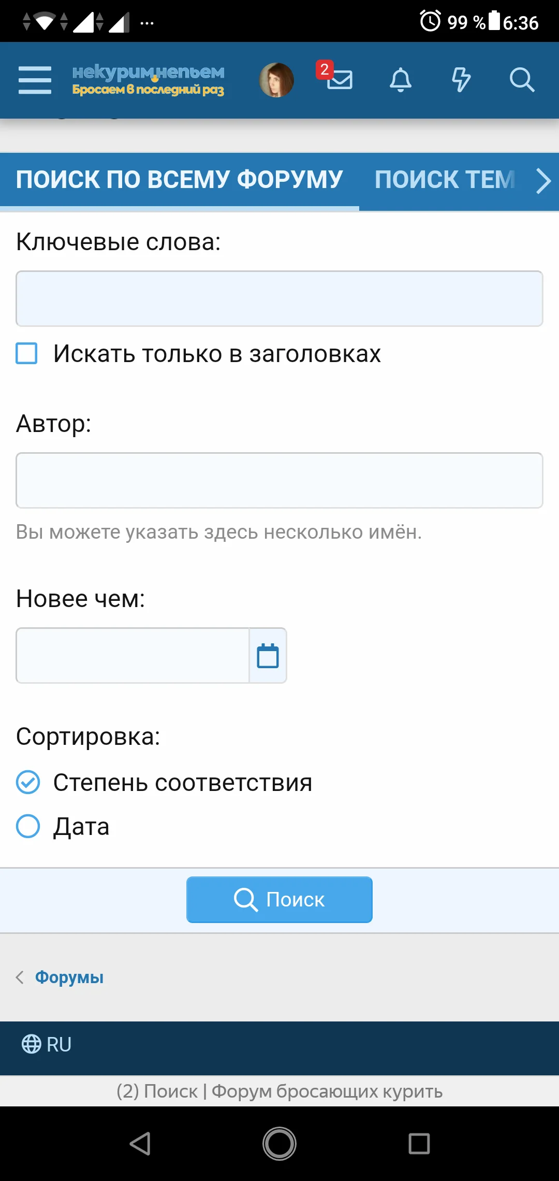
Task: Select sorting by 'Степень соответствия'
Action: 28,782
